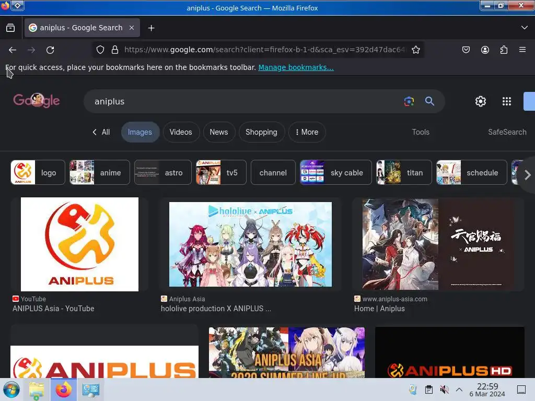Submit search with magnifier icon
The width and height of the screenshot is (535, 401).
[429, 101]
